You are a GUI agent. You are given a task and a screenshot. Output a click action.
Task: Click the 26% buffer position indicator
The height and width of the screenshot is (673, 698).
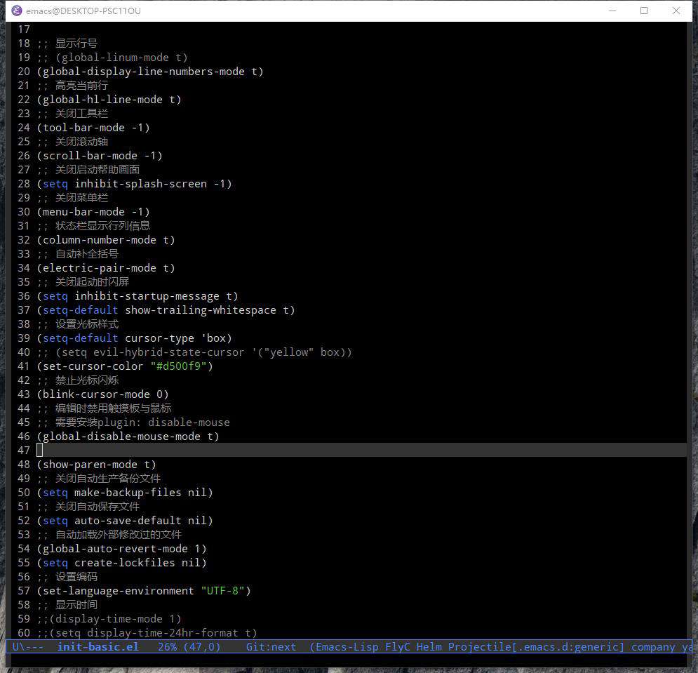pyautogui.click(x=168, y=647)
